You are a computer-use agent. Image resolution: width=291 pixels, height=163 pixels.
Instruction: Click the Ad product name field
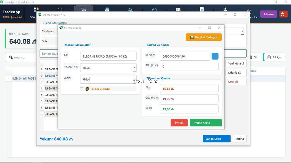tap(108, 56)
